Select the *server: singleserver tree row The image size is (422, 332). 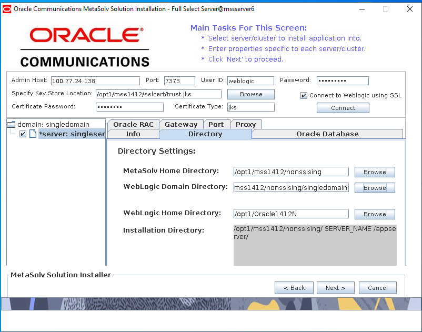click(72, 134)
